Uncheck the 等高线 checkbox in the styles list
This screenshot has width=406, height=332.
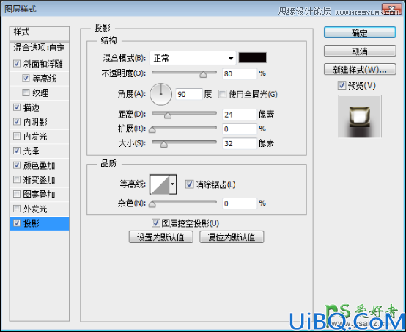[x=26, y=78]
